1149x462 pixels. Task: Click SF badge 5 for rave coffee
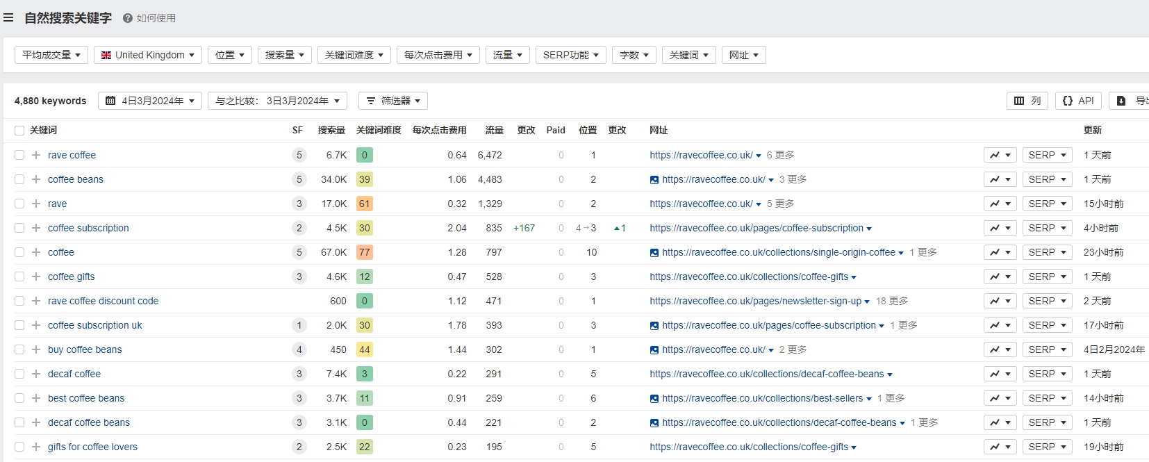coord(299,155)
